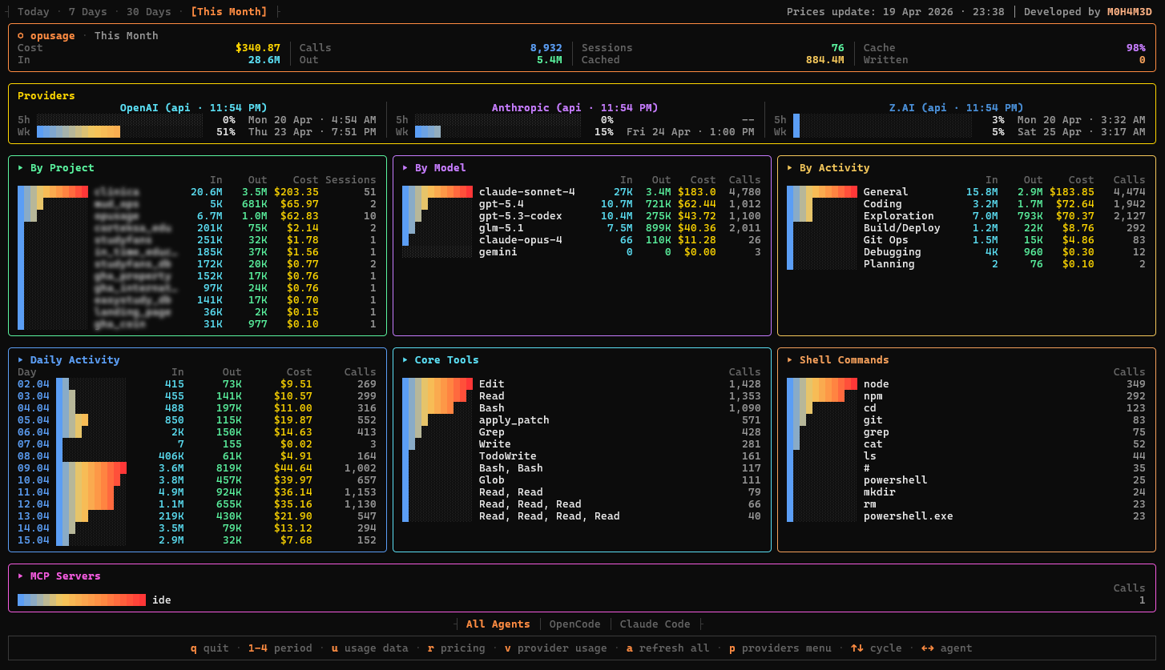Click the r pricing shortcut
Image resolution: width=1165 pixels, height=670 pixels.
tap(456, 648)
